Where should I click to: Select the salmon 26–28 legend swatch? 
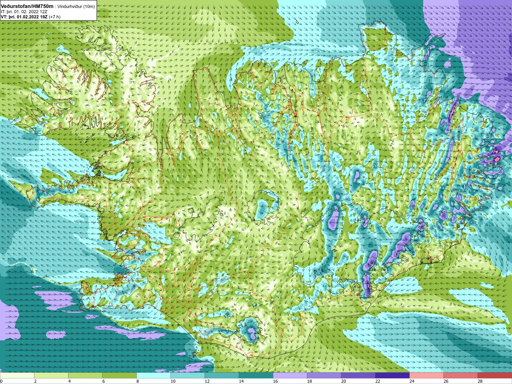(x=460, y=376)
